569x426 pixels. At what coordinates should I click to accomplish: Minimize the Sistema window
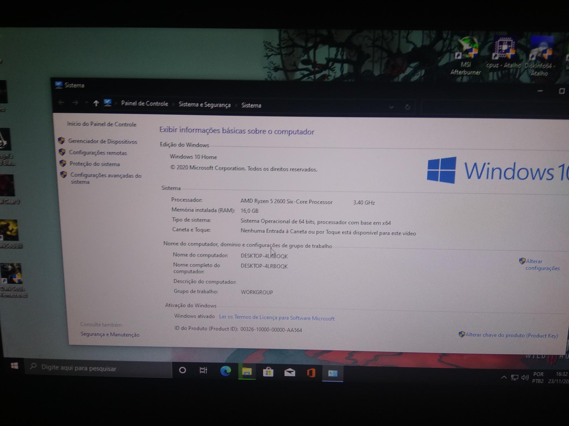(x=540, y=91)
